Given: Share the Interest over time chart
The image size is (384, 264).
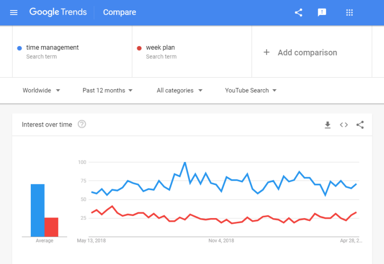Looking at the screenshot, I should [360, 125].
